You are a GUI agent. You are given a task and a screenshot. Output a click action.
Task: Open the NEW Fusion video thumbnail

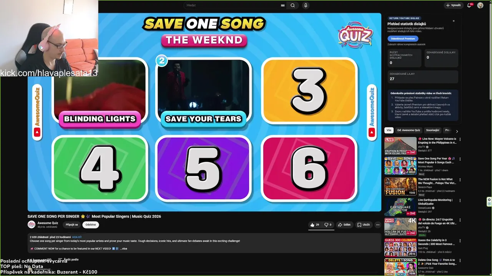coord(400,186)
